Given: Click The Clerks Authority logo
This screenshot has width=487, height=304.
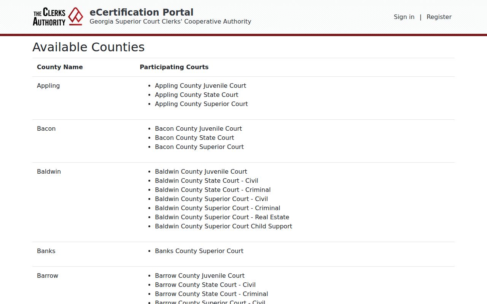Looking at the screenshot, I should tap(58, 17).
